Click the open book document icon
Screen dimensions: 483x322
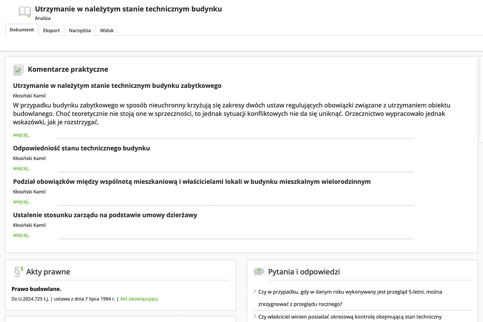[x=25, y=12]
